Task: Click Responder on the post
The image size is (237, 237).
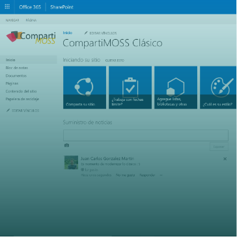Action: (x=147, y=175)
